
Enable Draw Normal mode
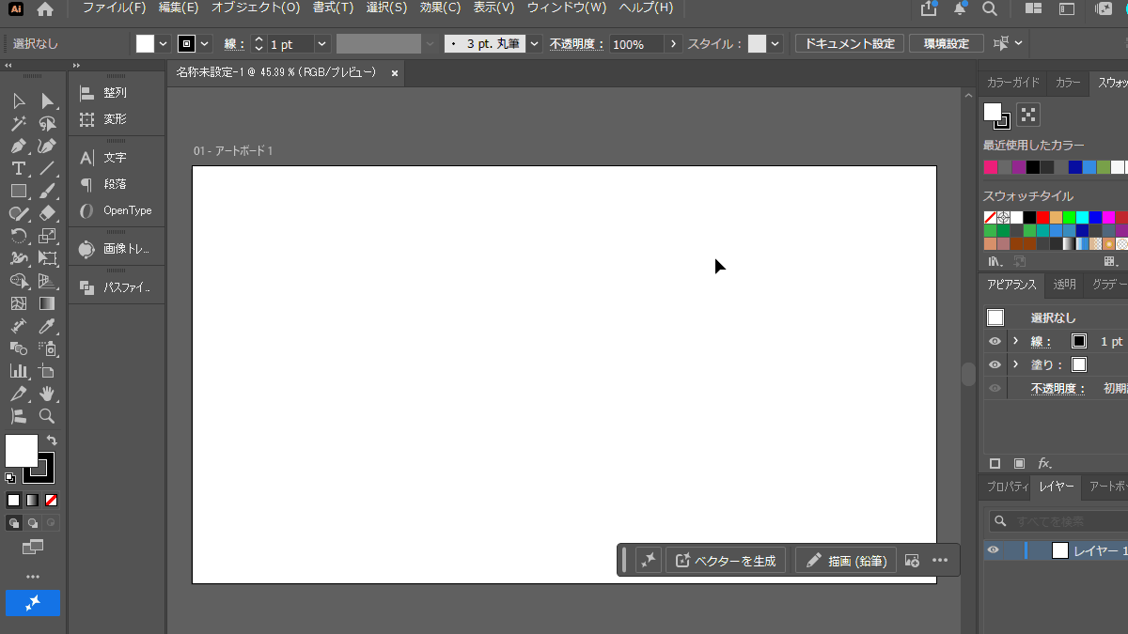click(x=14, y=522)
